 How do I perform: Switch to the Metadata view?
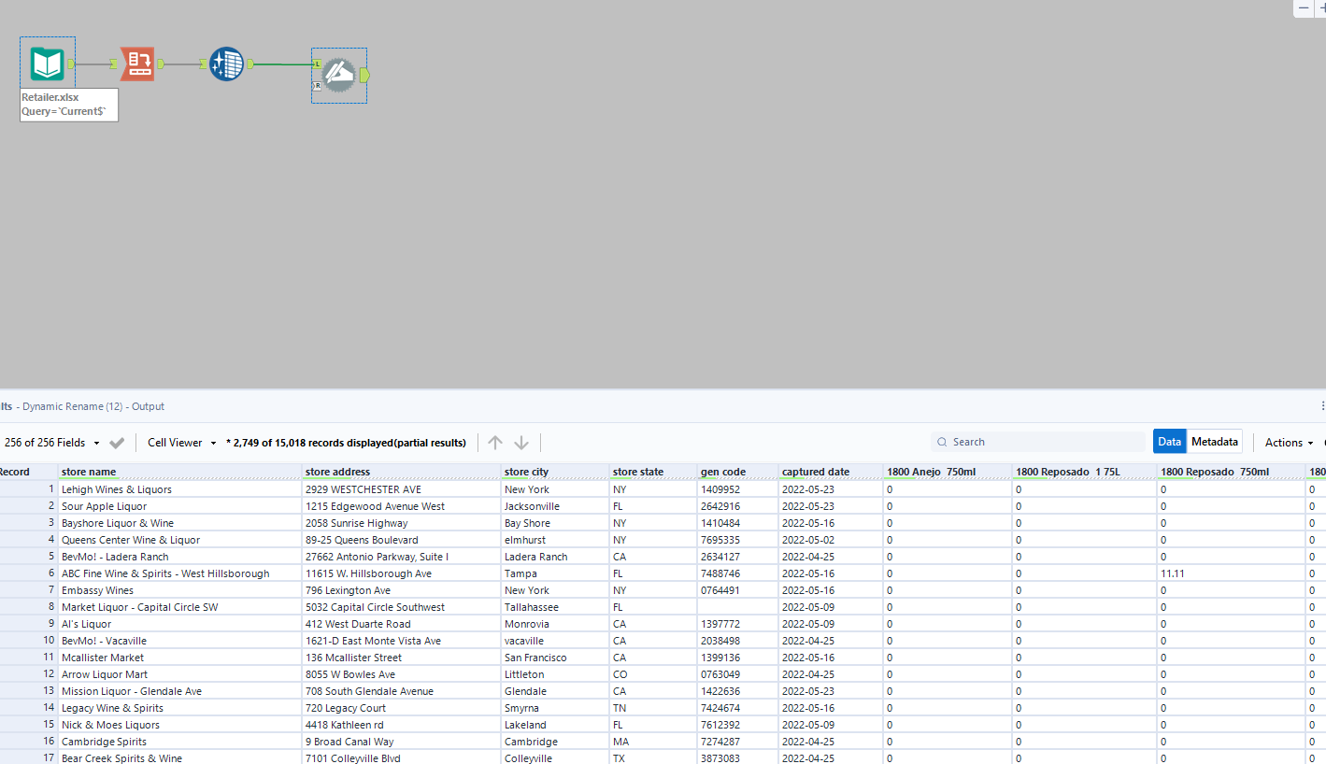1214,442
